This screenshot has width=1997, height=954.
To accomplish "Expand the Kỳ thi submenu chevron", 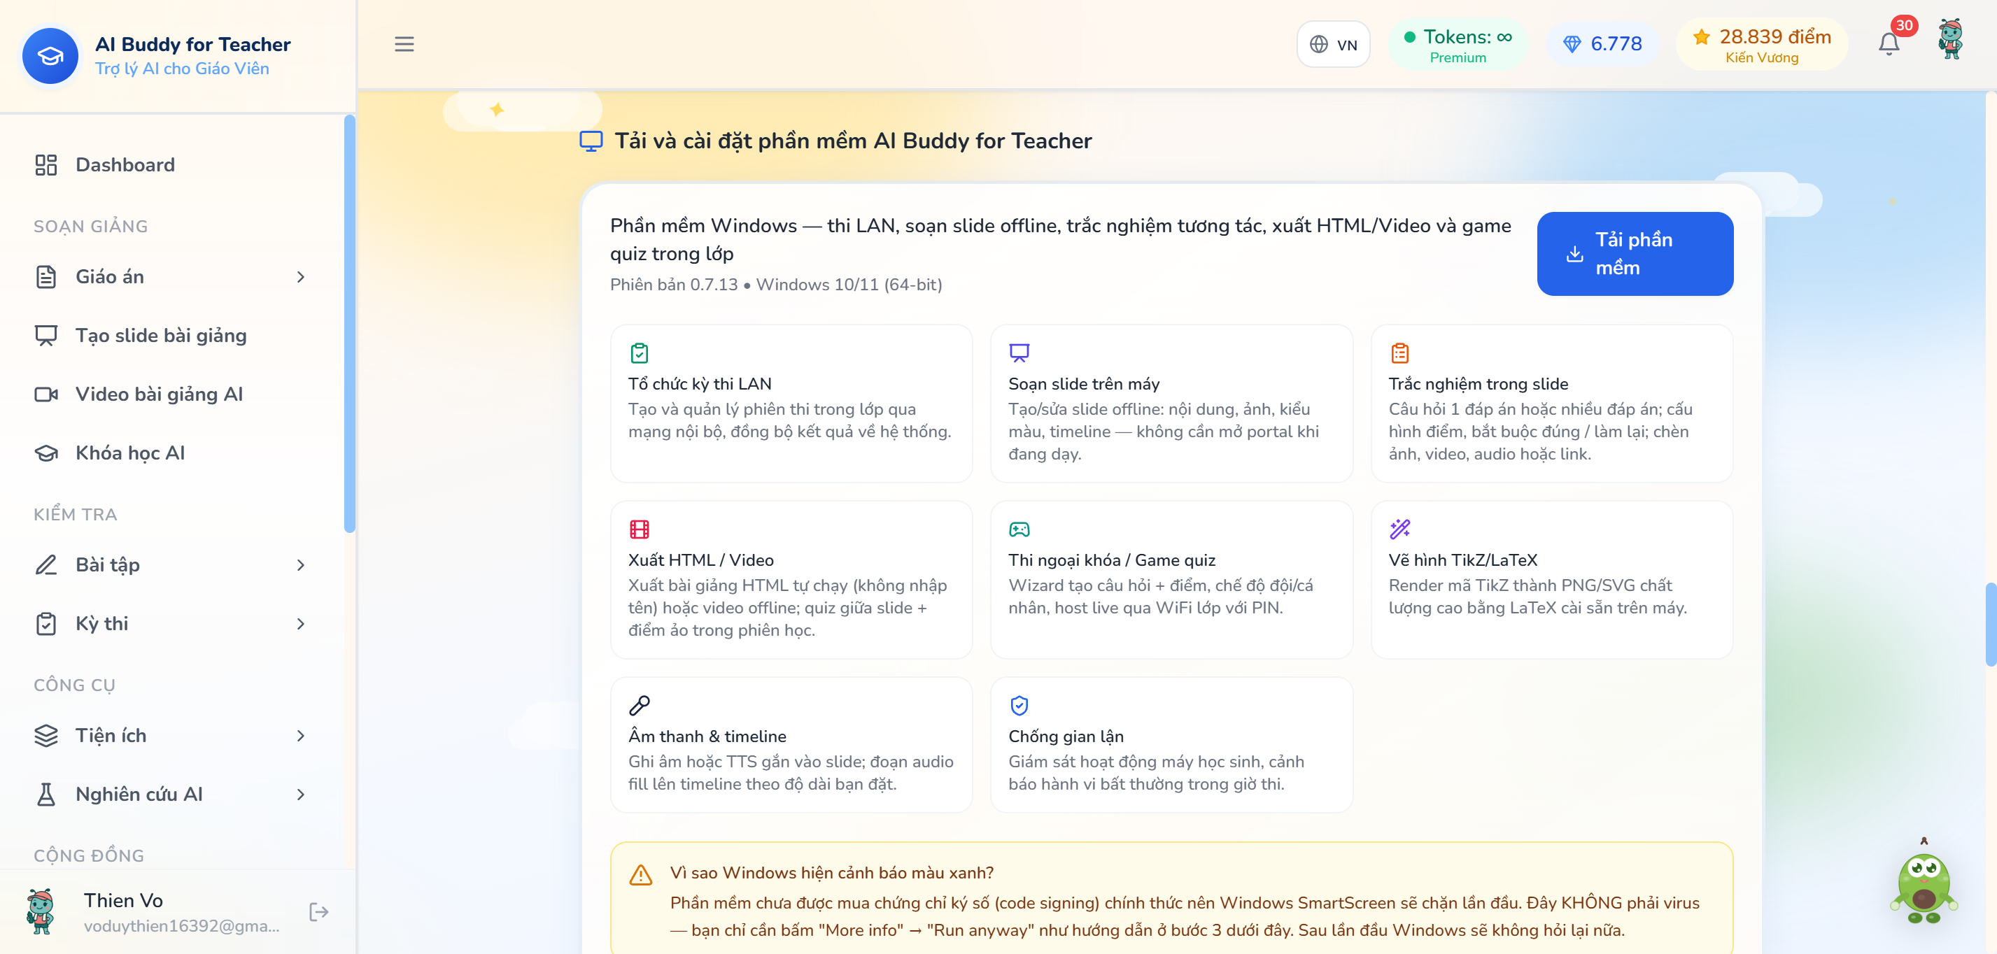I will click(301, 624).
